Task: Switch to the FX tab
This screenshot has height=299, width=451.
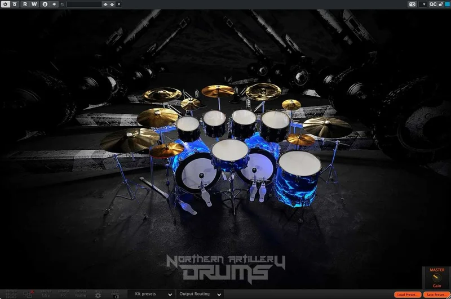Action: [63, 294]
